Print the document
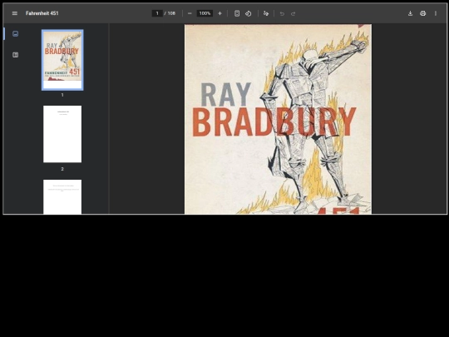This screenshot has height=337, width=449. point(422,13)
